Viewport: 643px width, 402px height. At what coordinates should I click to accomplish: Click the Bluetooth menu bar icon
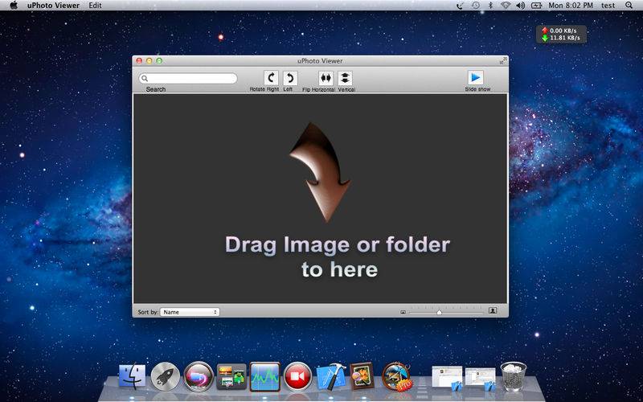coord(490,6)
